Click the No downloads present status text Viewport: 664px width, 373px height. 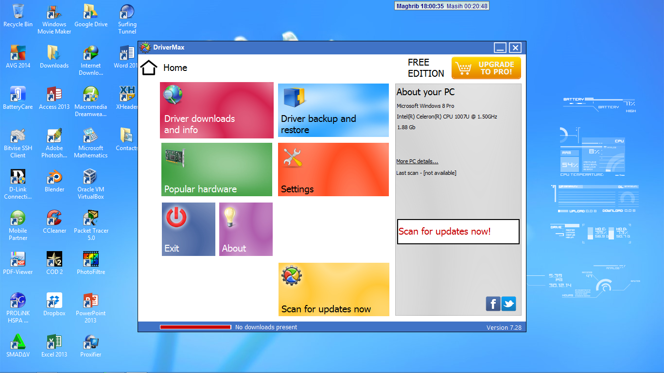pos(266,327)
